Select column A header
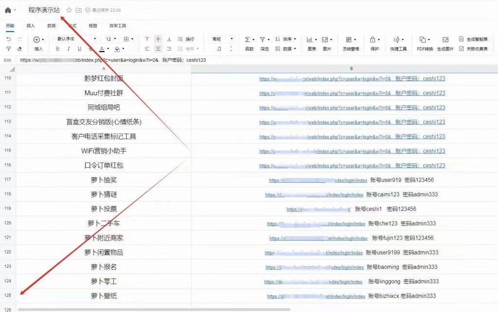This screenshot has width=498, height=312. click(x=104, y=69)
